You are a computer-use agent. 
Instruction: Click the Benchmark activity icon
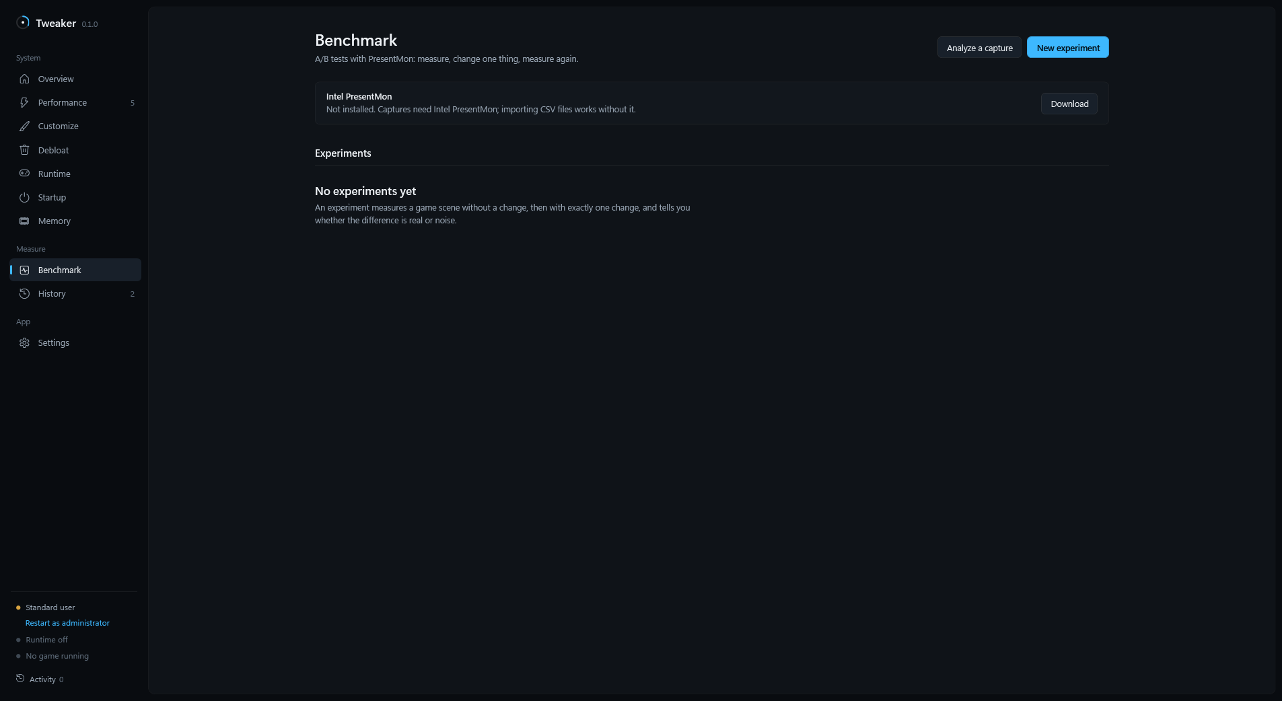pos(24,270)
